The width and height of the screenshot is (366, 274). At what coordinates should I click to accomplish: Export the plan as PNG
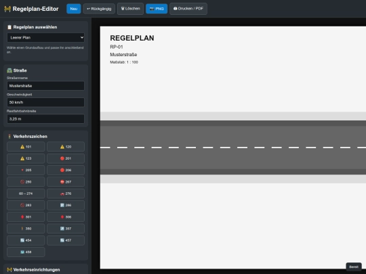pos(157,9)
